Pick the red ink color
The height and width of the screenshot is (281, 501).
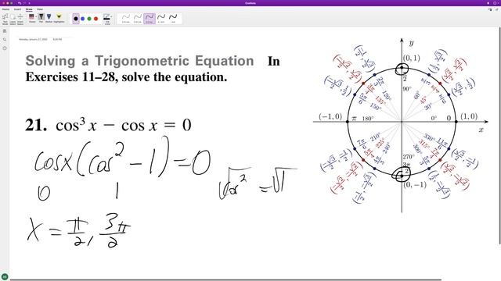click(96, 19)
